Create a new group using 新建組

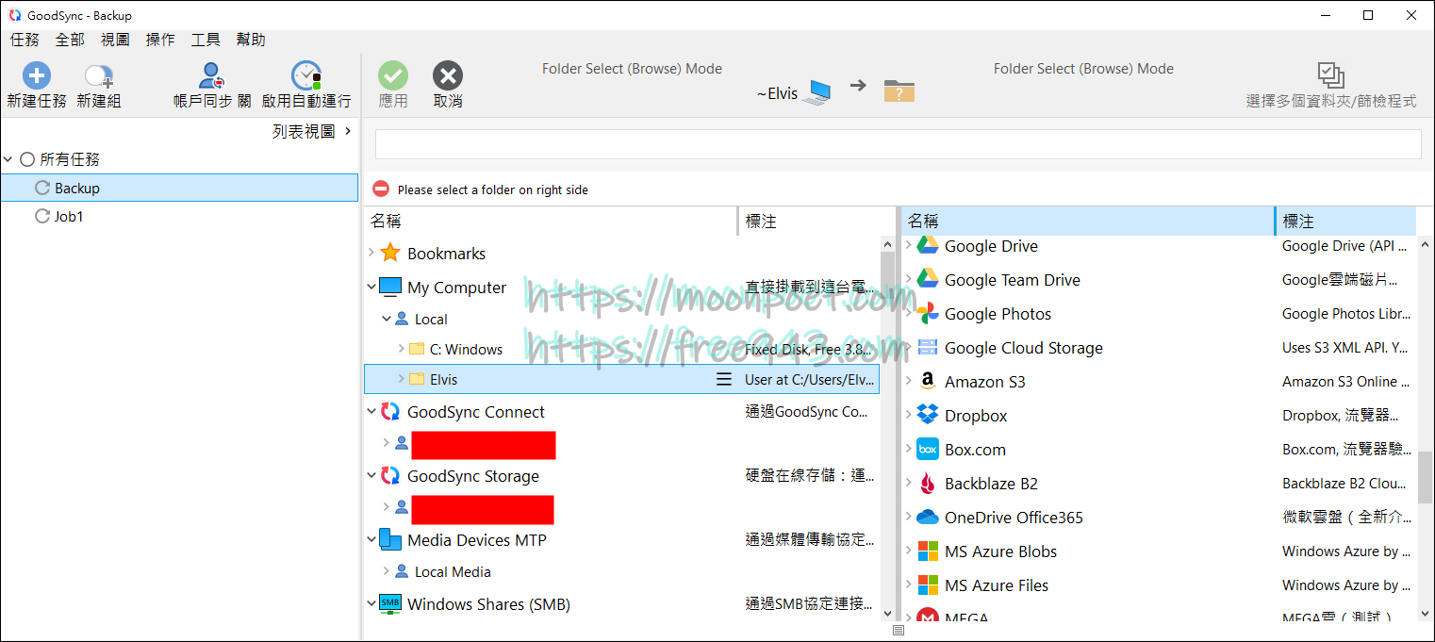97,84
